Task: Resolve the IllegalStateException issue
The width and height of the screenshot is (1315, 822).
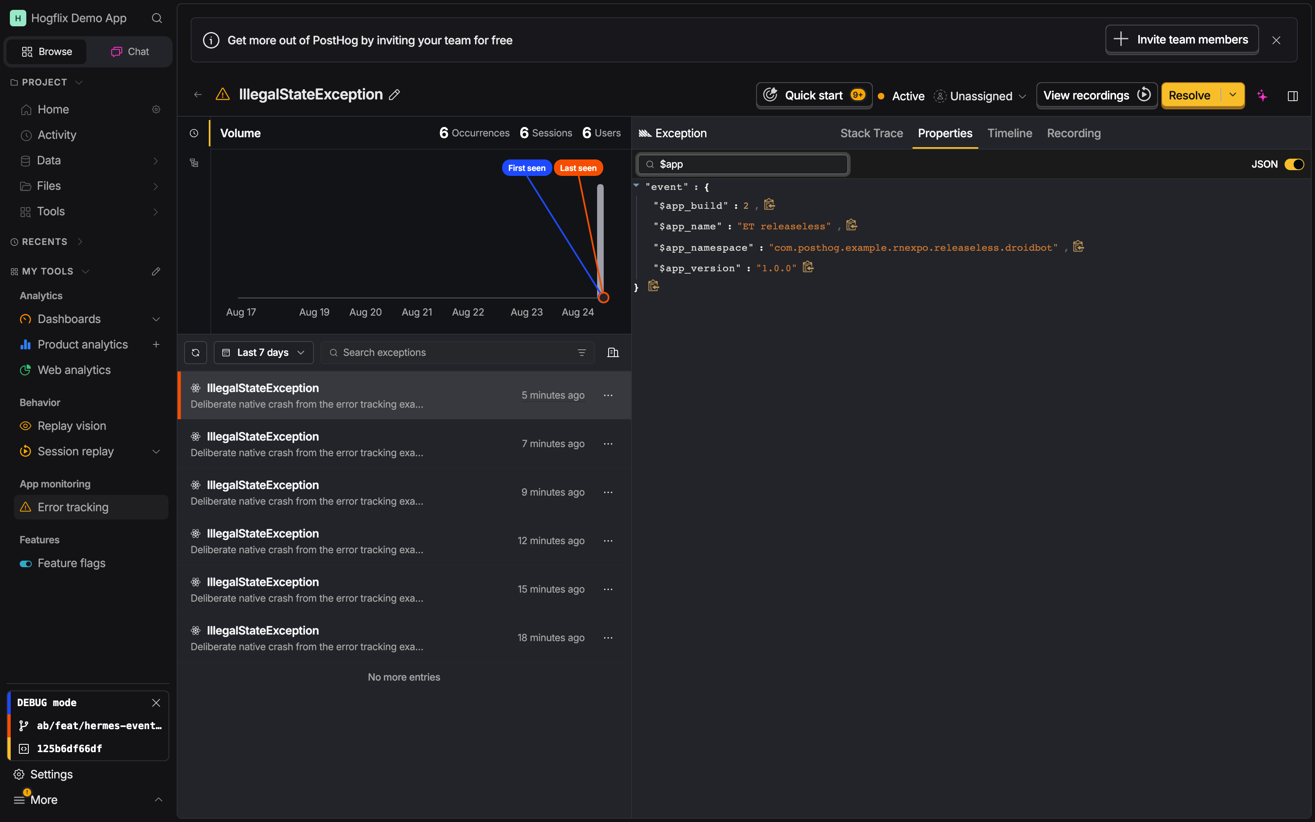Action: (x=1190, y=95)
